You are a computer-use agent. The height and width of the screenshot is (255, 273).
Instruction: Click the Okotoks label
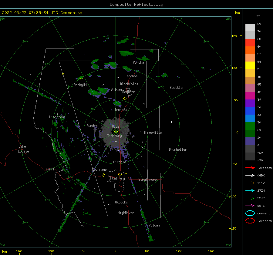121,202
